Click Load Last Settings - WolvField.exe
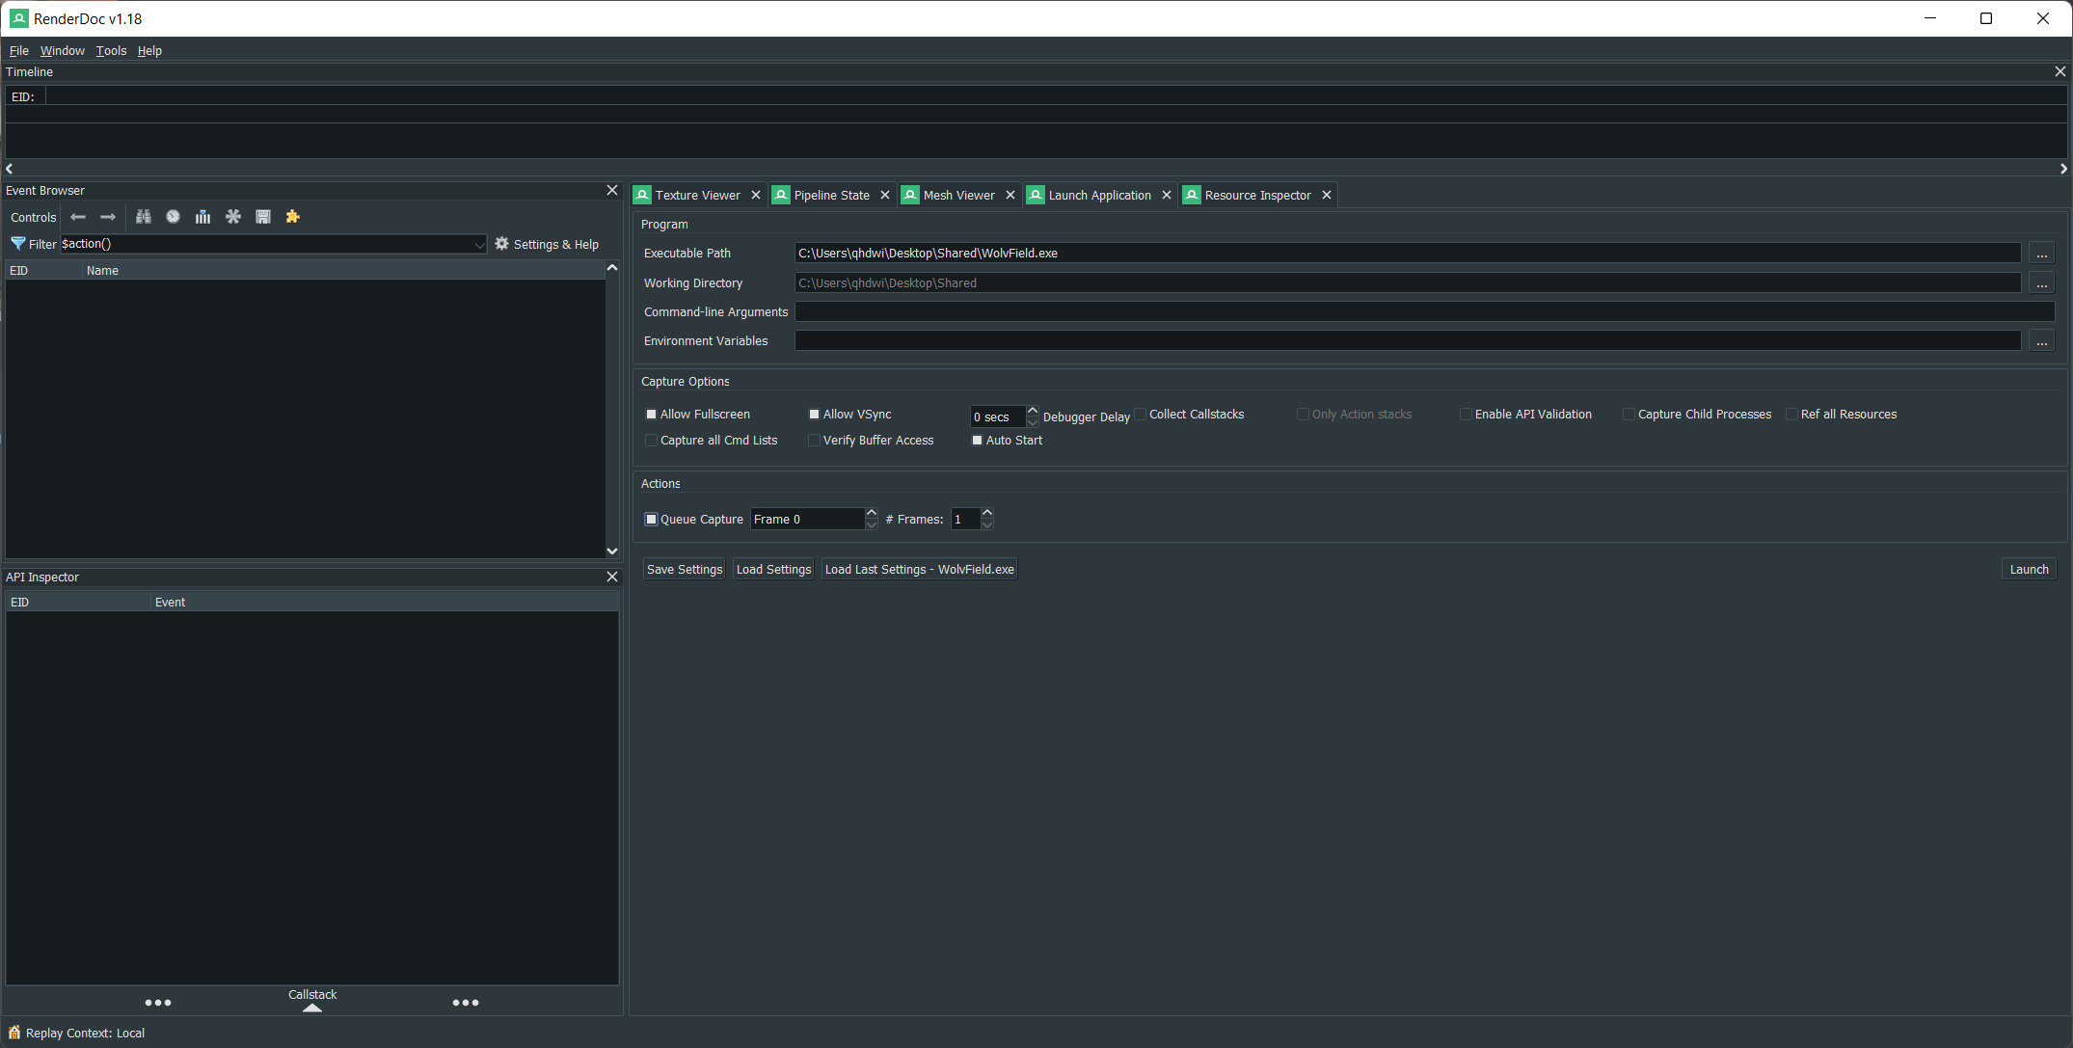The image size is (2073, 1048). click(x=919, y=569)
